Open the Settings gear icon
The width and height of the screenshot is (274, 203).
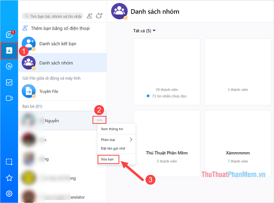click(9, 193)
